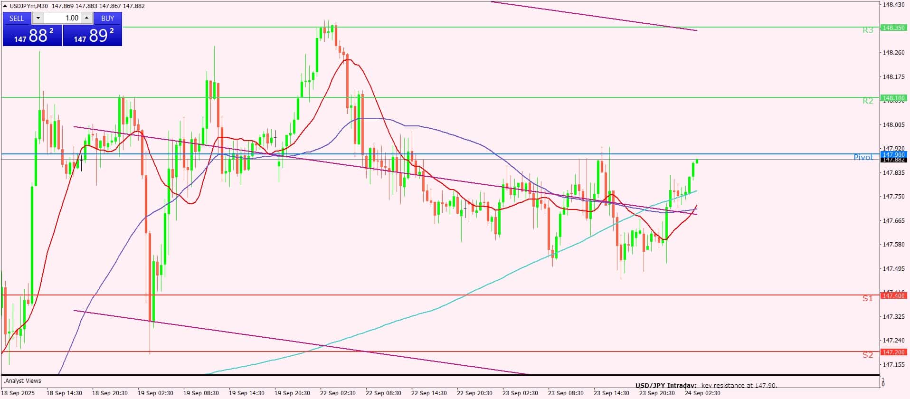This screenshot has width=910, height=399.
Task: Click the 148.430 price scale value
Action: [x=893, y=5]
